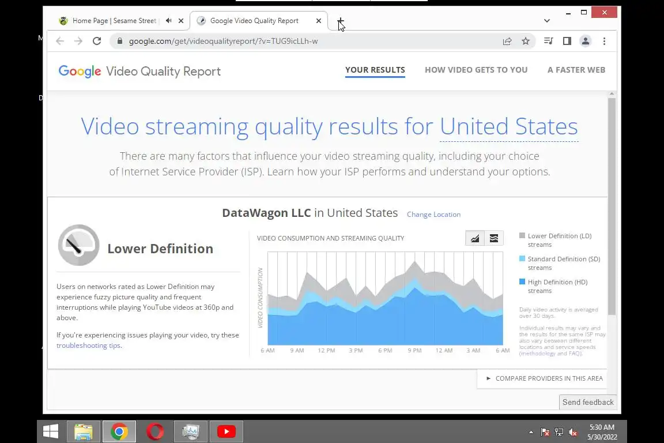The width and height of the screenshot is (664, 443).
Task: Close the Google Video Quality Report tab
Action: pos(318,20)
